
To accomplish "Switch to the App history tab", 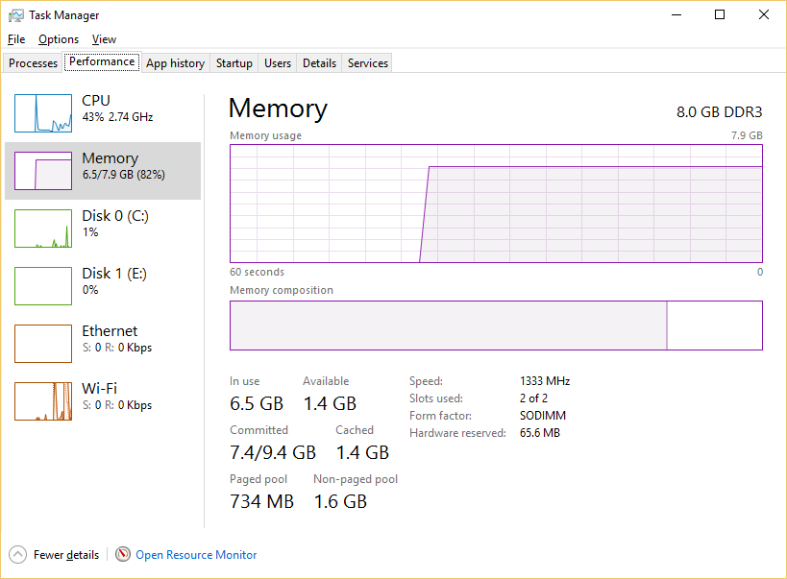I will 175,63.
